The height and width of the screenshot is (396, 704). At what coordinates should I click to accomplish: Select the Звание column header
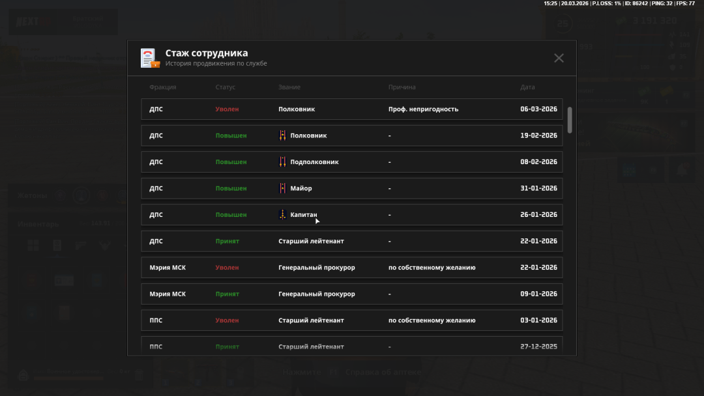pos(289,87)
